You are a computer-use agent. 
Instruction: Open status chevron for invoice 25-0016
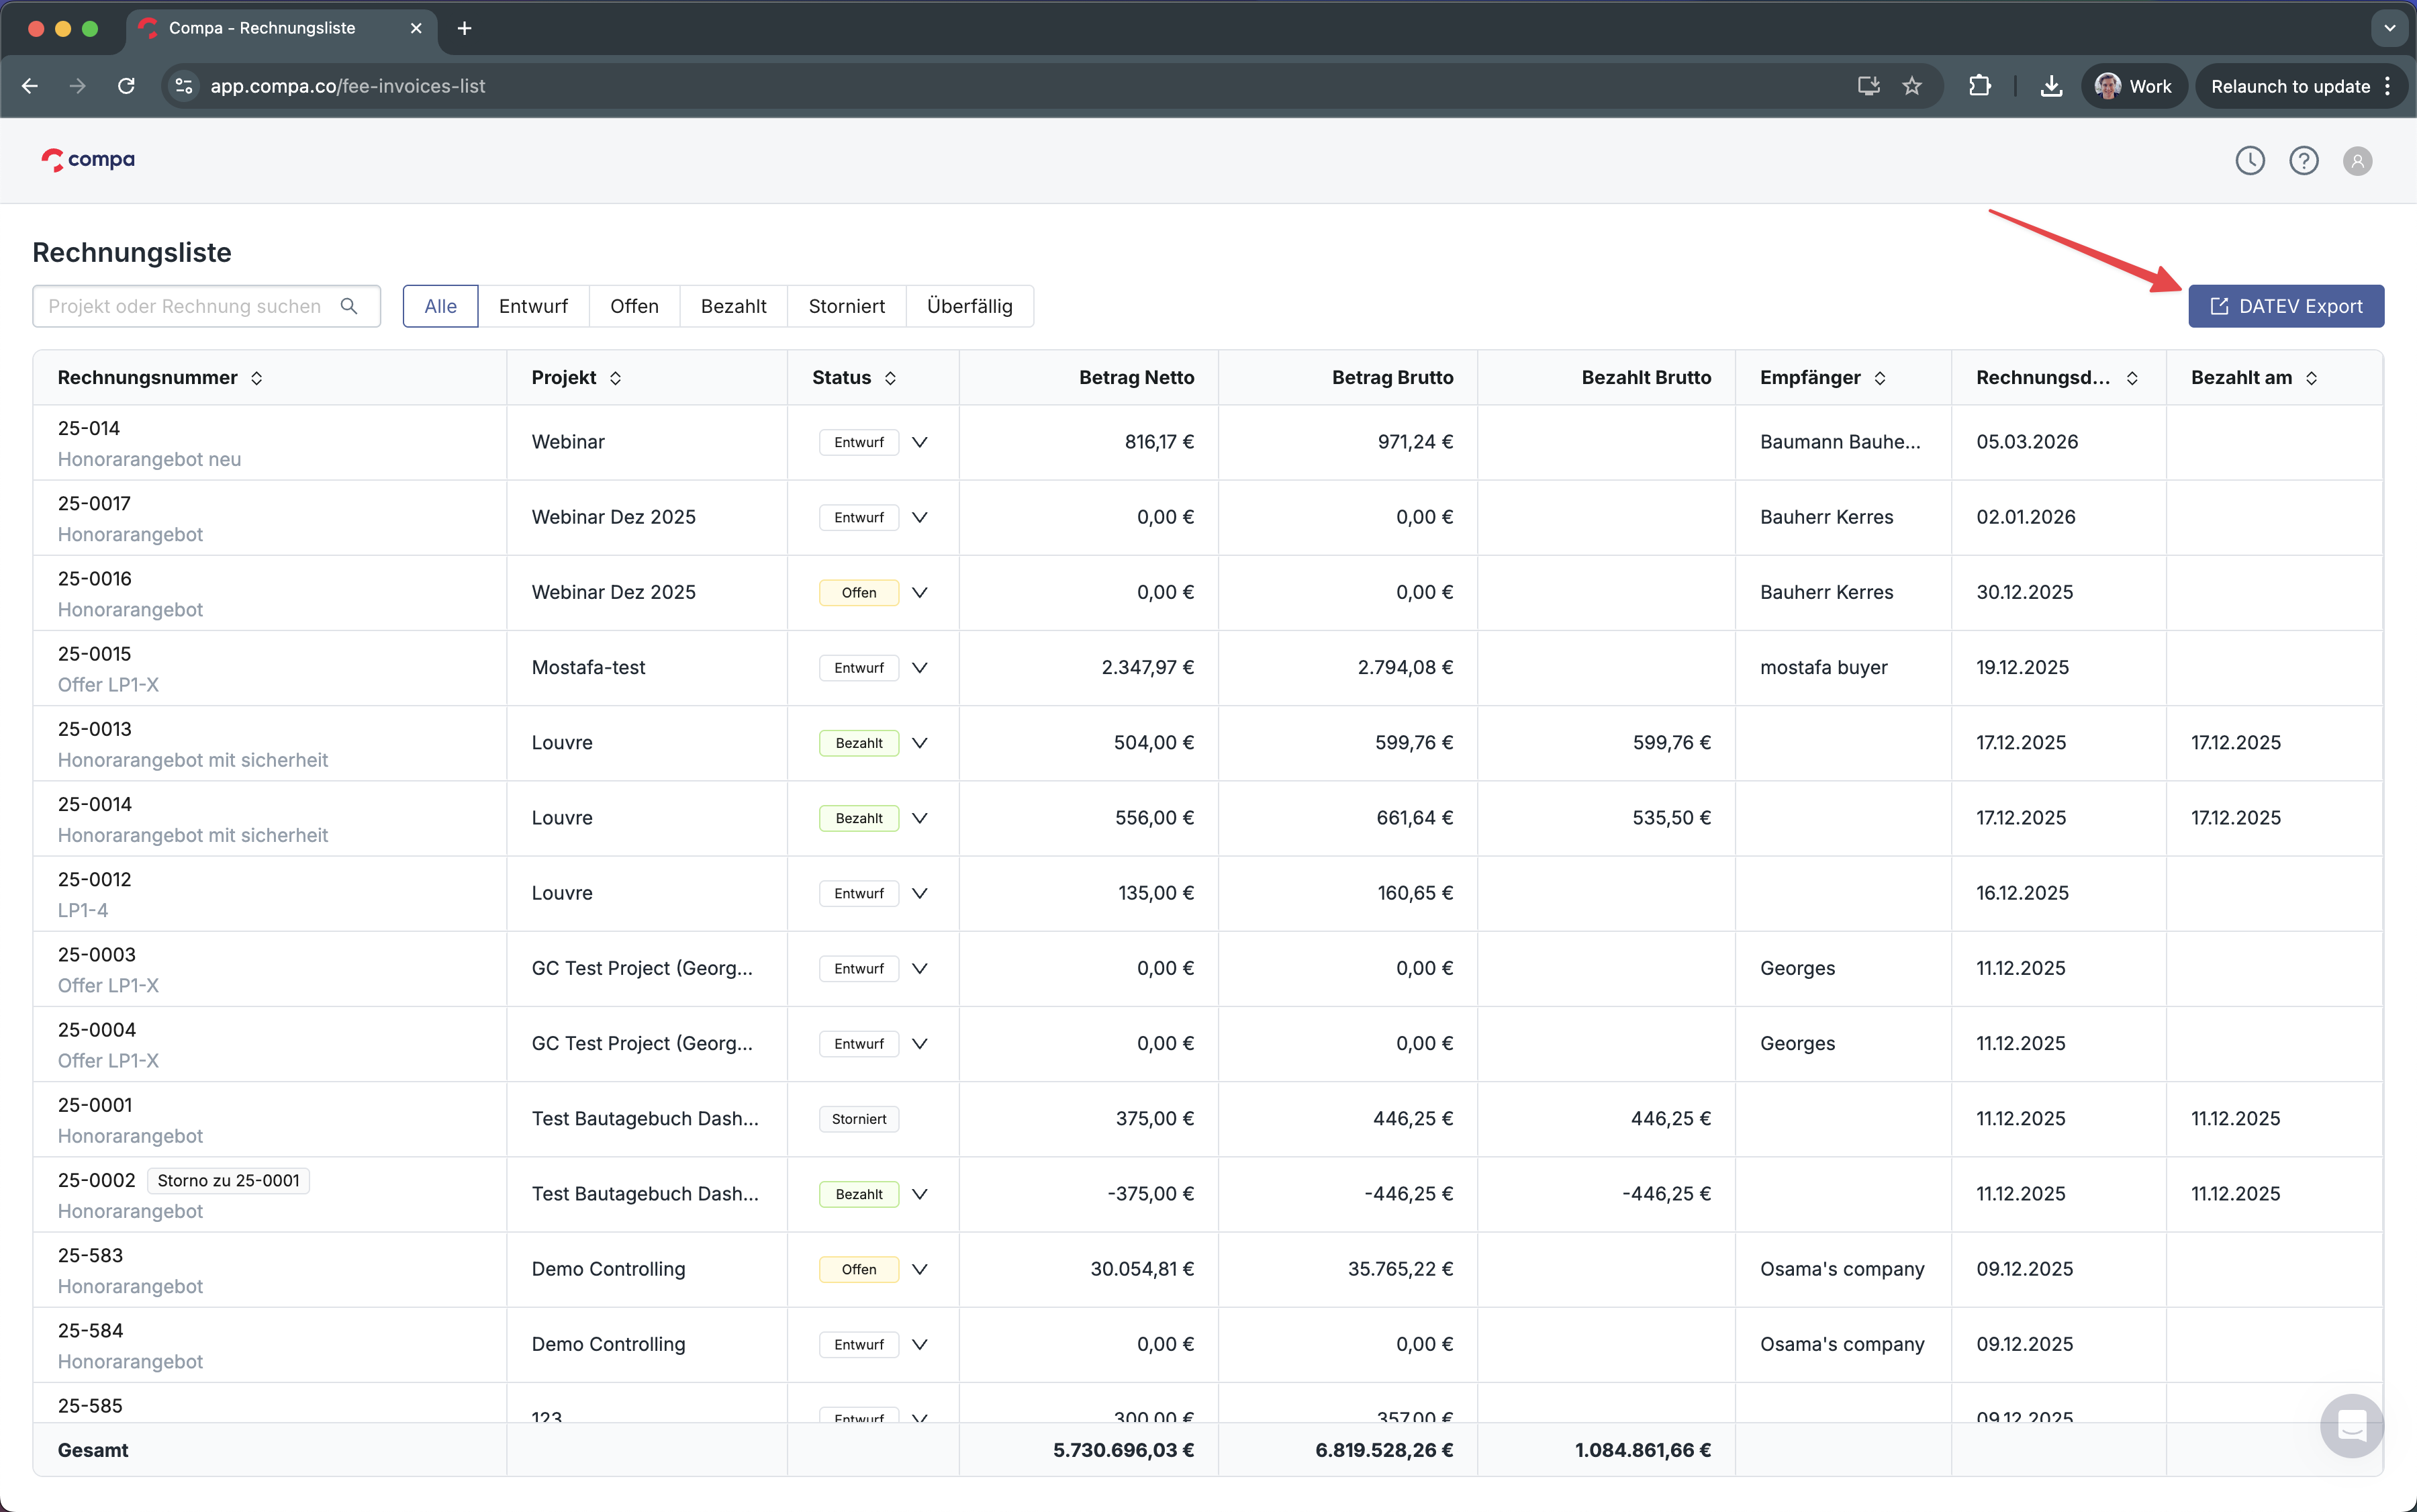(920, 592)
